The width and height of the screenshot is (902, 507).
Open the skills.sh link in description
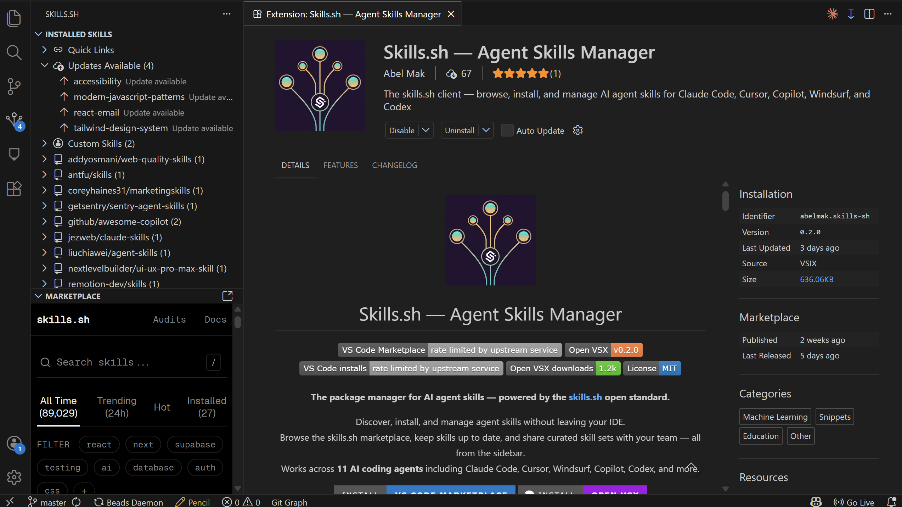pyautogui.click(x=585, y=397)
